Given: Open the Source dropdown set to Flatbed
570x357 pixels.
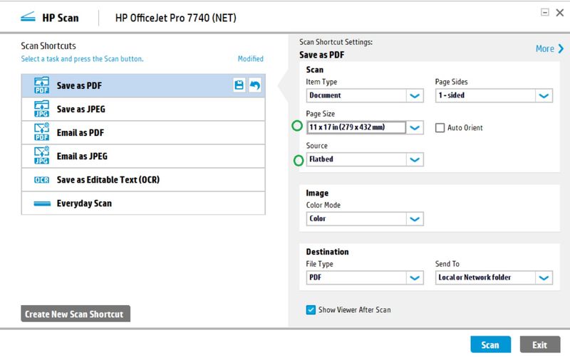Looking at the screenshot, I should pyautogui.click(x=415, y=160).
